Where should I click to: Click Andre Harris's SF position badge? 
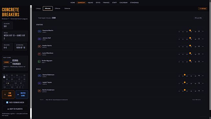click(40, 46)
